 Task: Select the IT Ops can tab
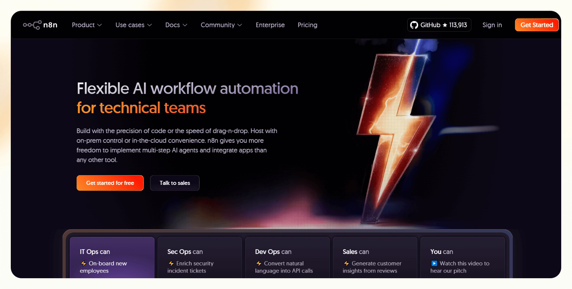pos(112,258)
